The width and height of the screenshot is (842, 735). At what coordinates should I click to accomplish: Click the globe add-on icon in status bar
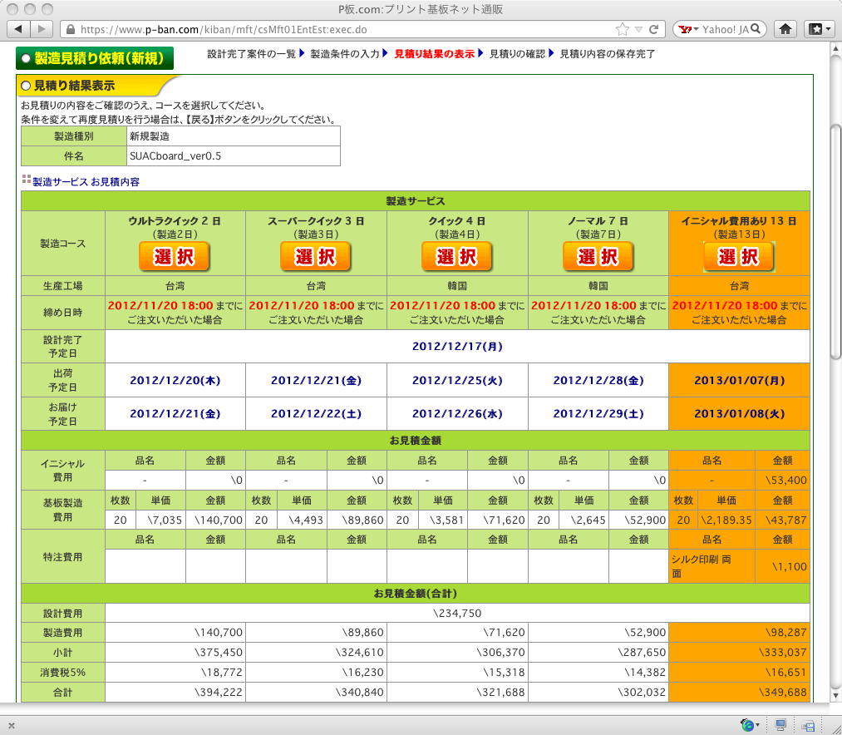[747, 725]
